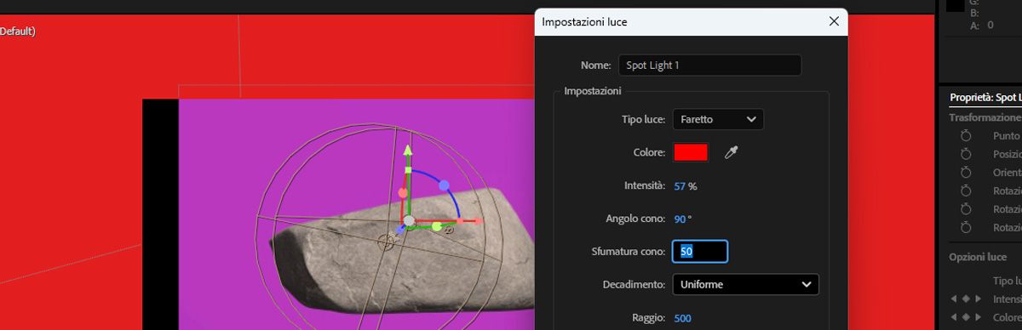Click the Raggio value 500

click(x=683, y=318)
